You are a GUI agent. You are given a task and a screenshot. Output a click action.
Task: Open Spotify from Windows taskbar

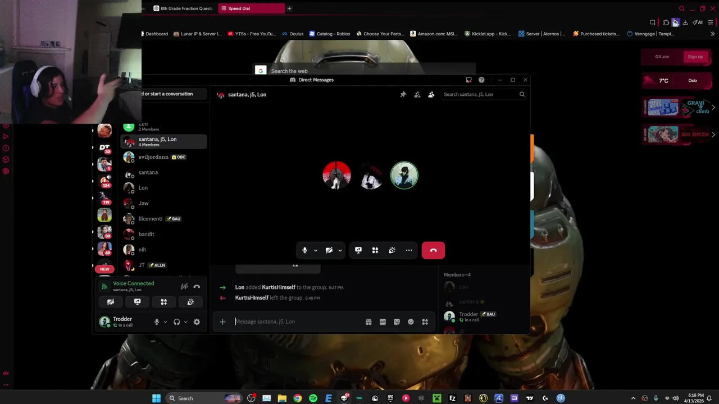click(x=313, y=398)
